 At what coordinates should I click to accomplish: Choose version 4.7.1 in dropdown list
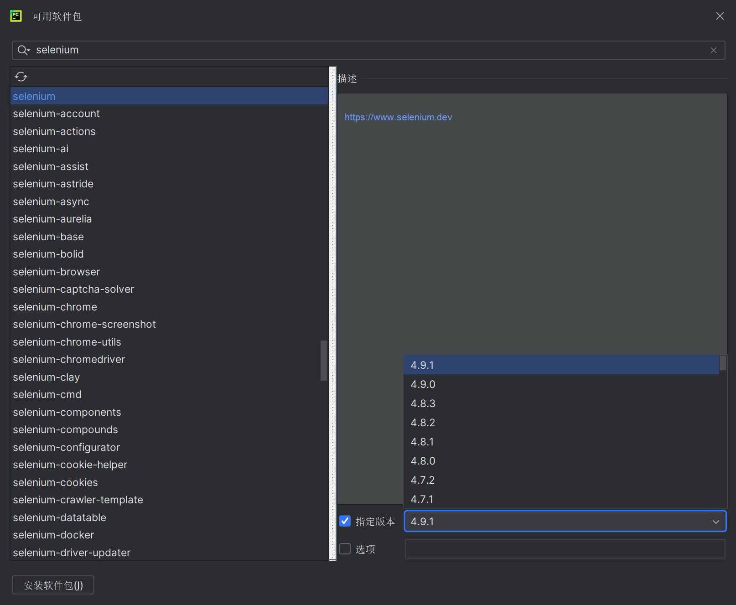(561, 499)
